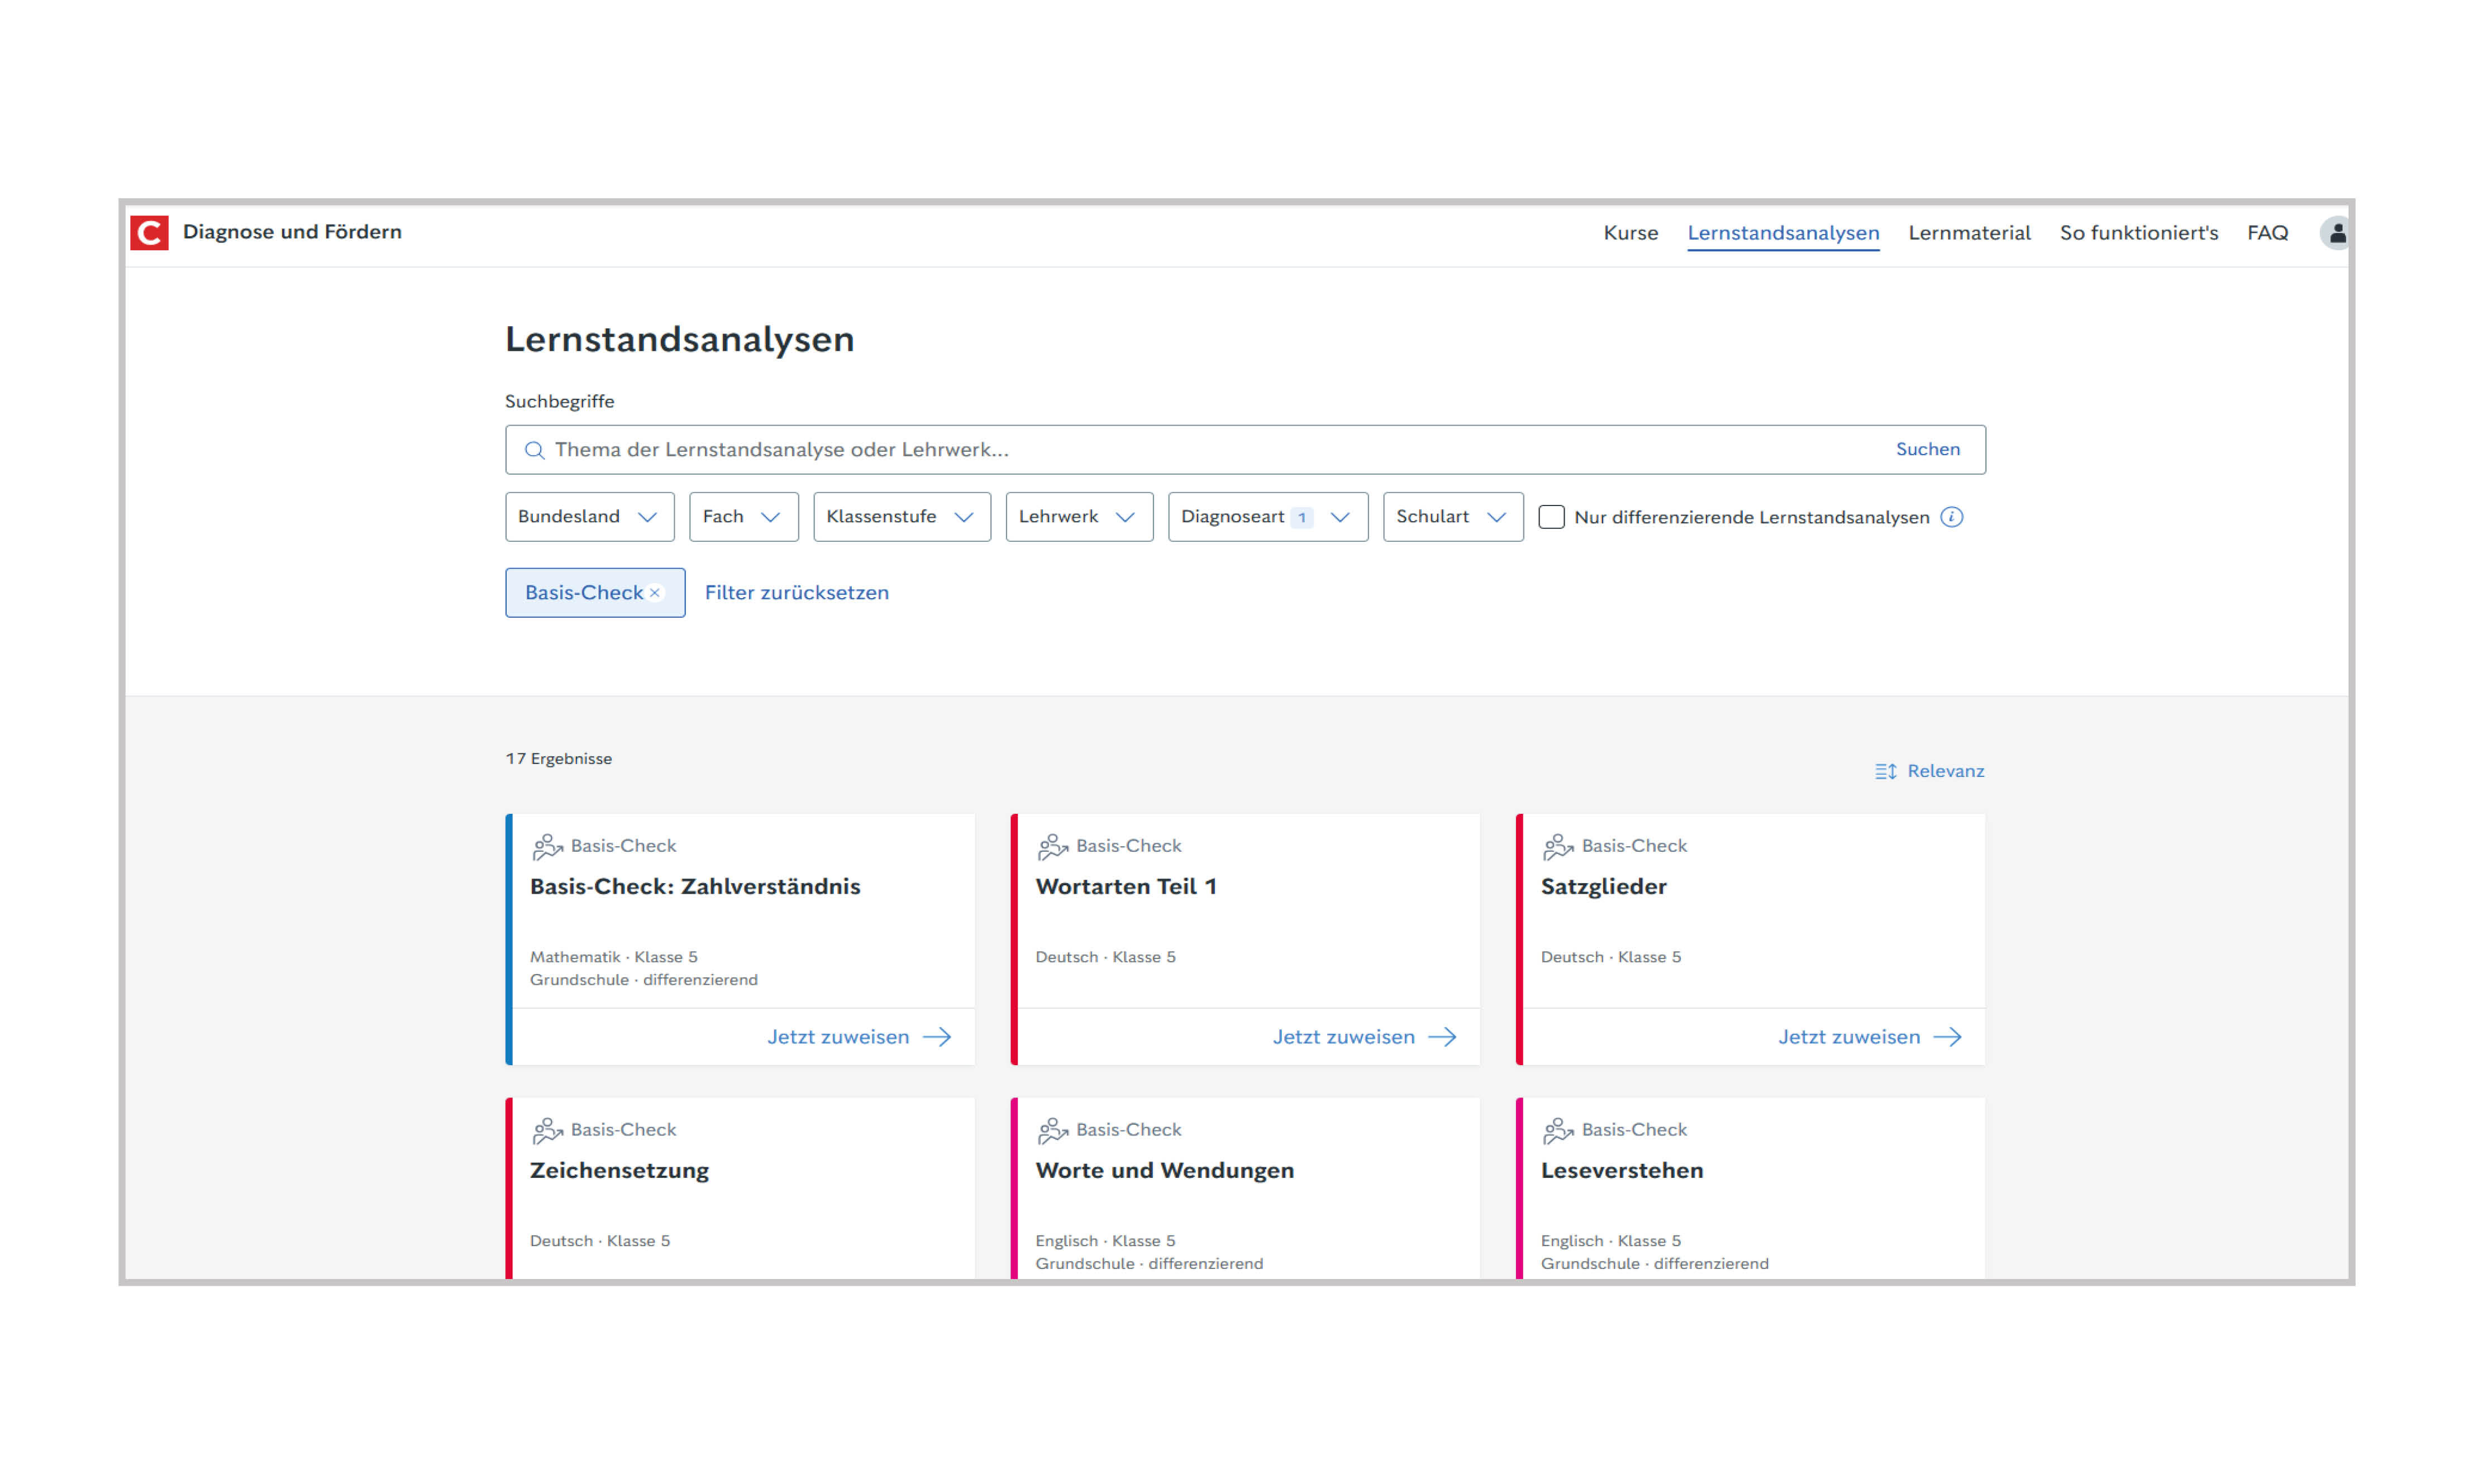Open the Schulart dropdown
The height and width of the screenshot is (1484, 2474).
pos(1452,517)
